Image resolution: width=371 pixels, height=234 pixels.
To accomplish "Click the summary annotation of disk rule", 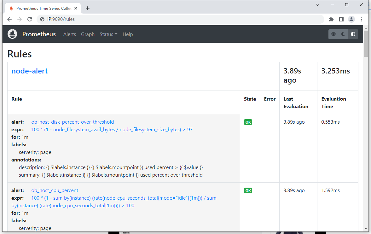I will [x=111, y=175].
